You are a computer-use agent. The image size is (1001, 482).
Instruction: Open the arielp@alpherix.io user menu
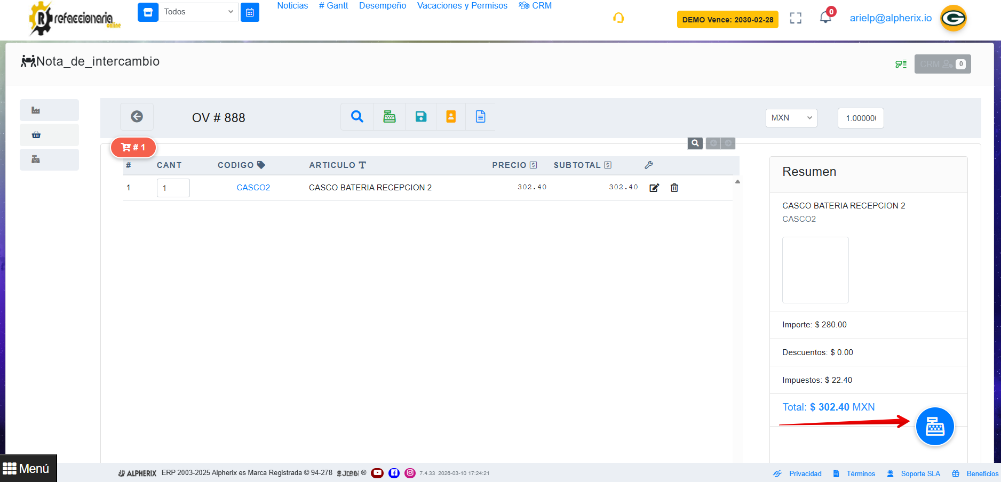coord(891,18)
